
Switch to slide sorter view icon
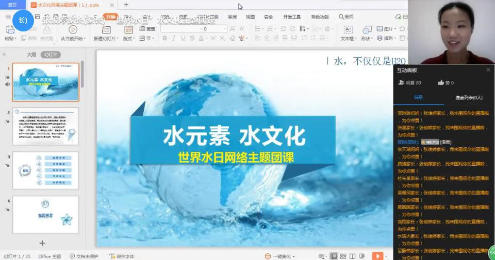pyautogui.click(x=343, y=256)
